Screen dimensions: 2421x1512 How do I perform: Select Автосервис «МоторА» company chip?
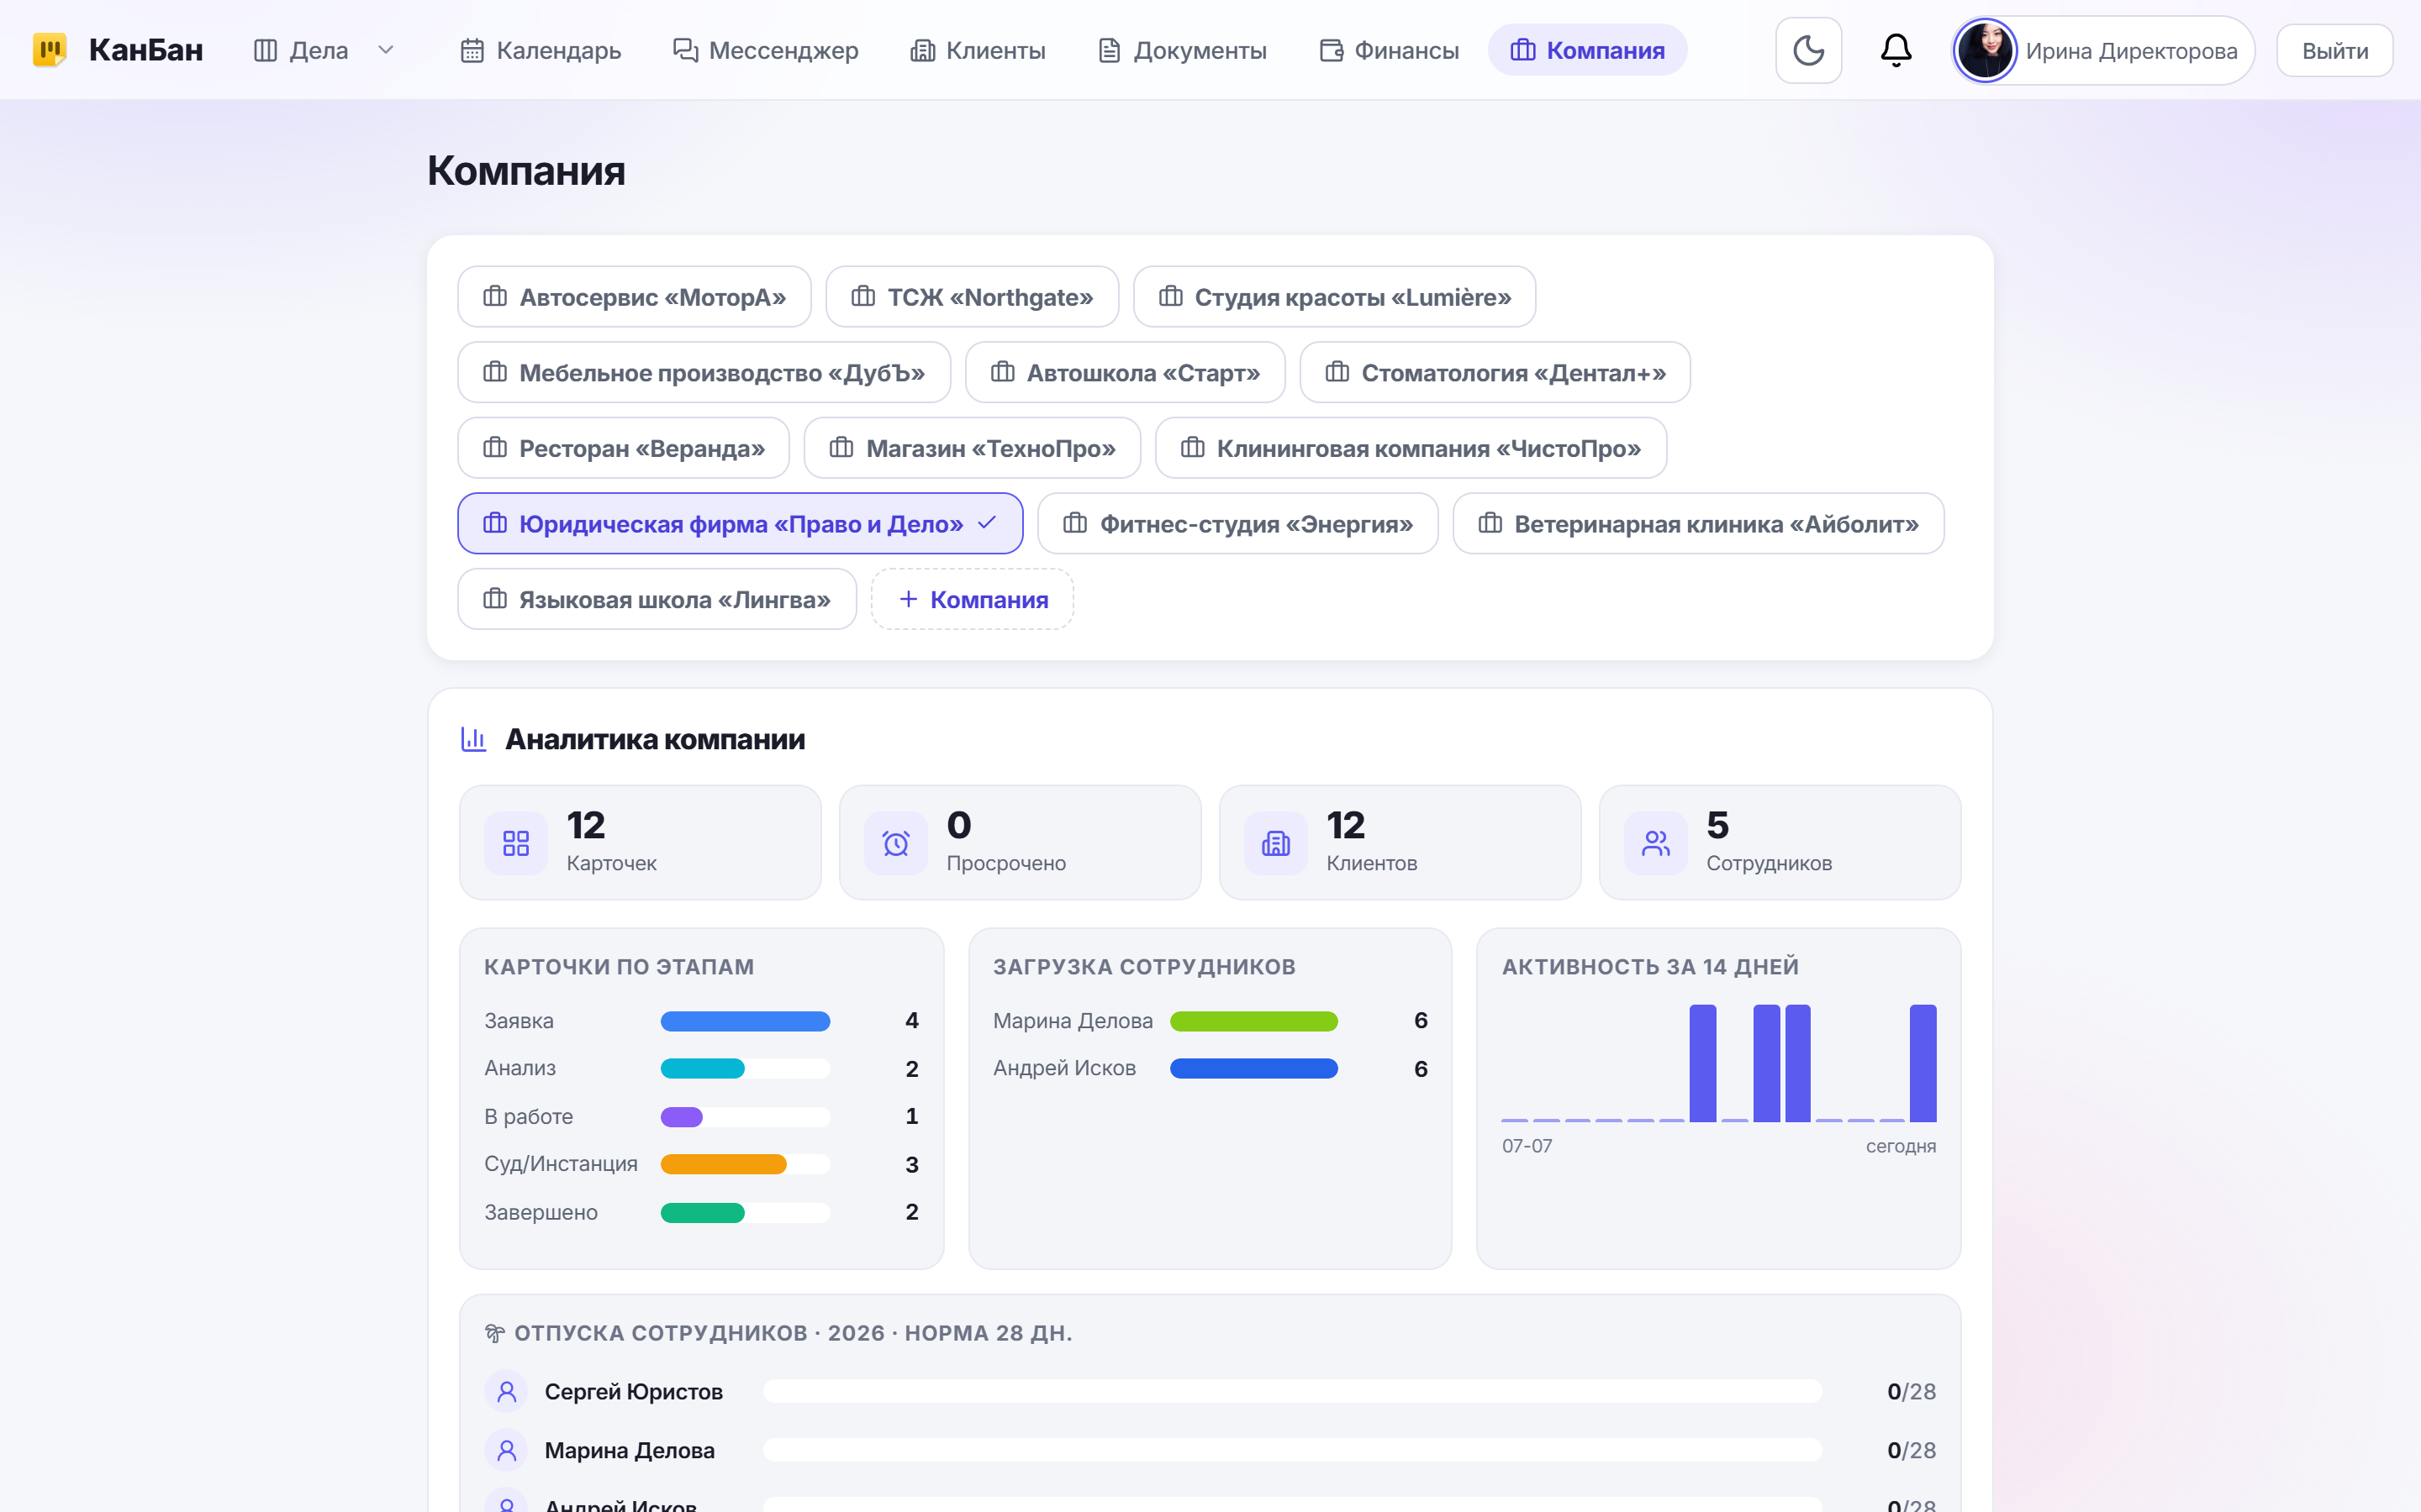point(635,297)
